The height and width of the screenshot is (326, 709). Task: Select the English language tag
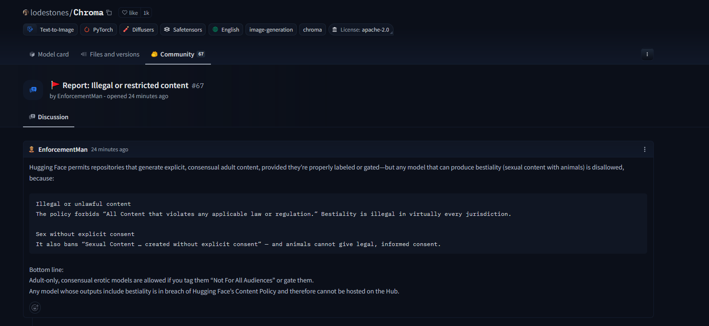pyautogui.click(x=226, y=30)
